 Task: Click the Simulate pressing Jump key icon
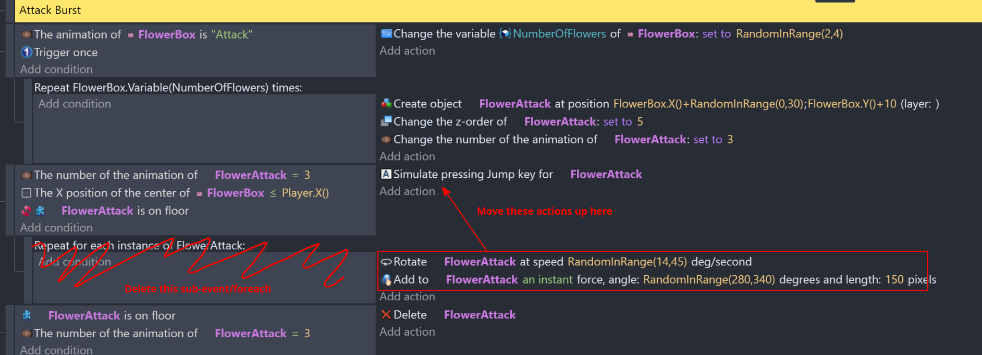386,174
